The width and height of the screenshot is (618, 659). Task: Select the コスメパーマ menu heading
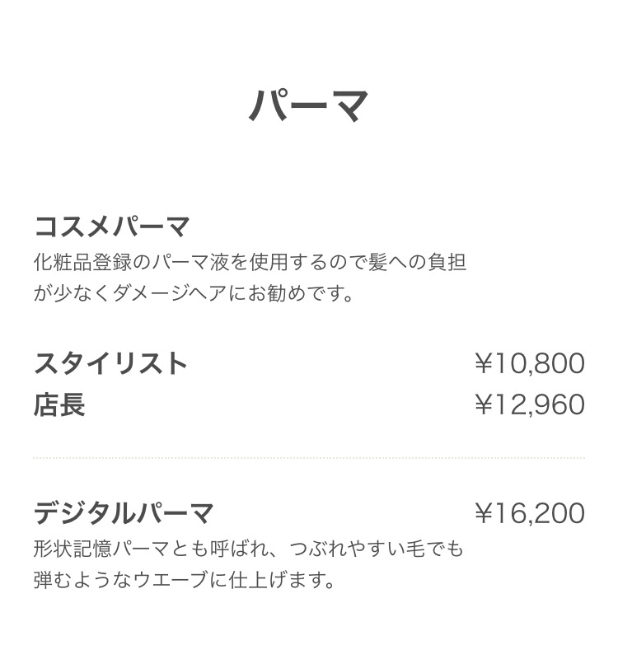(x=112, y=226)
